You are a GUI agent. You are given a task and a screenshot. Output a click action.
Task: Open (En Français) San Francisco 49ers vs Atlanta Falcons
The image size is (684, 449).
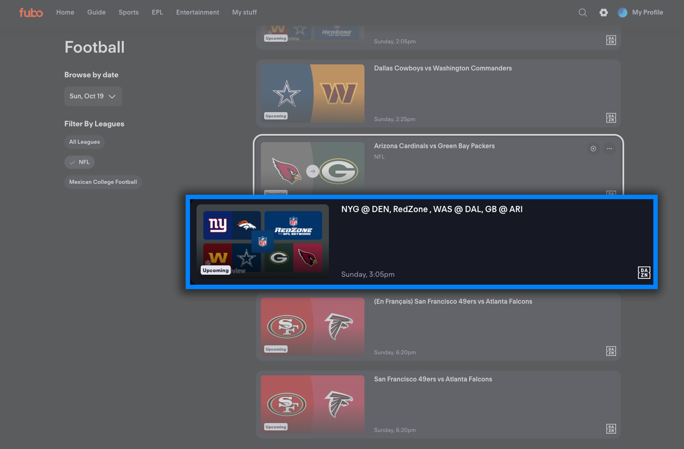pos(453,302)
